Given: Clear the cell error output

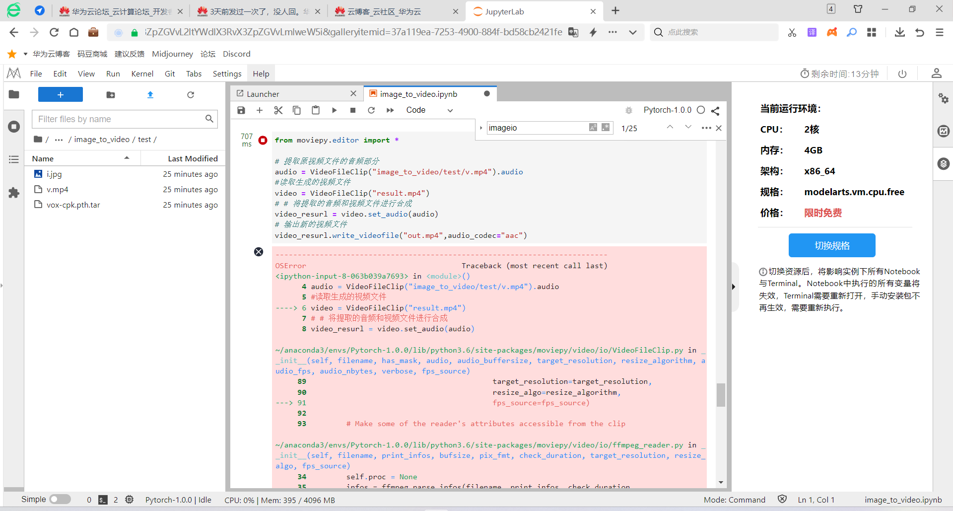Looking at the screenshot, I should 259,252.
